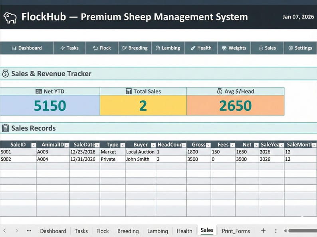Select the Gross value 1800 cell
Screen dimensions: 317x237
[x=199, y=152]
